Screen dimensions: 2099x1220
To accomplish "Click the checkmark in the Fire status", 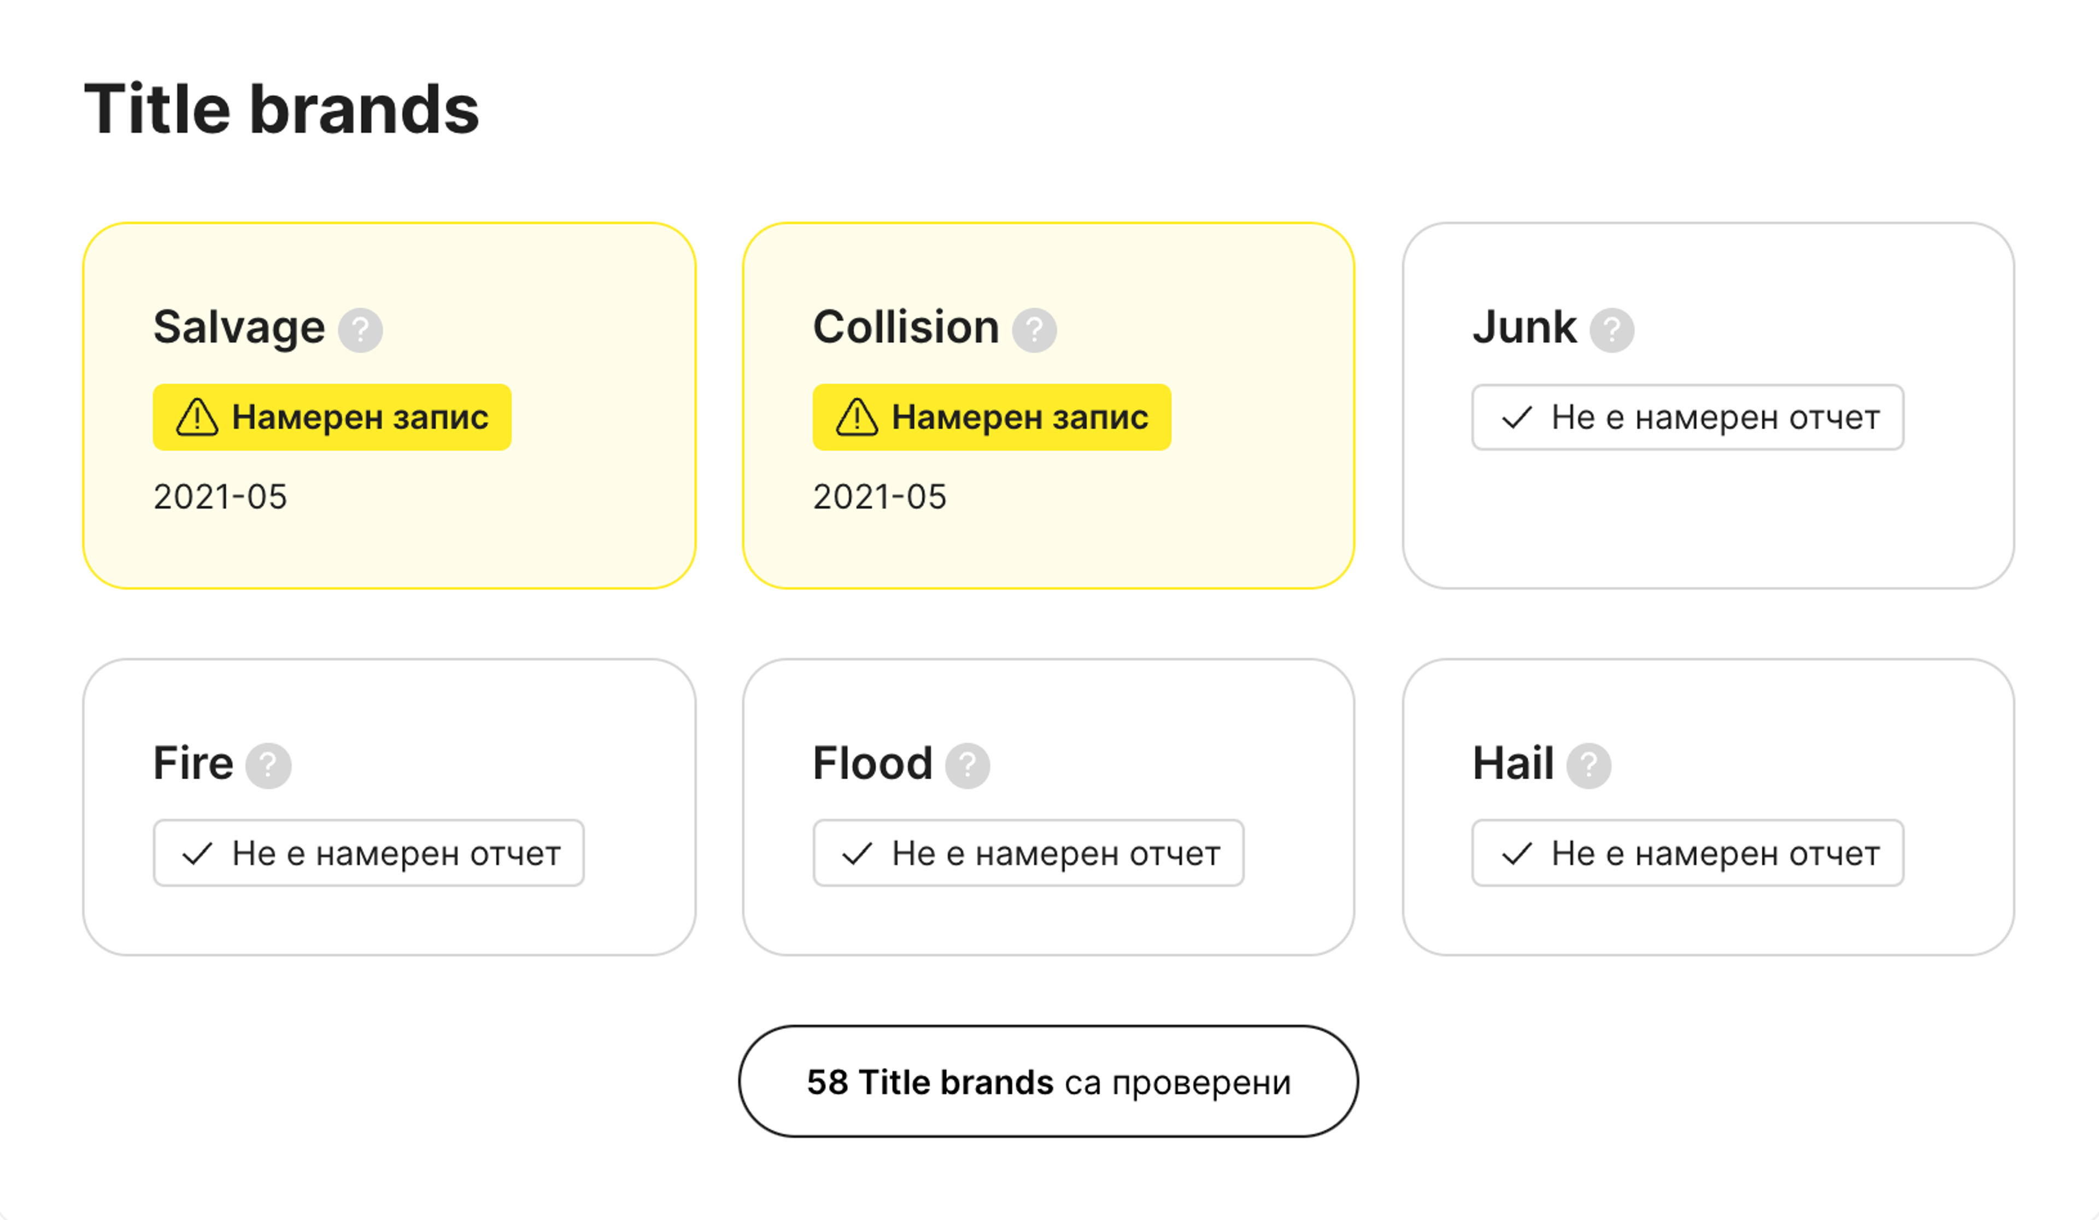I will [x=197, y=853].
